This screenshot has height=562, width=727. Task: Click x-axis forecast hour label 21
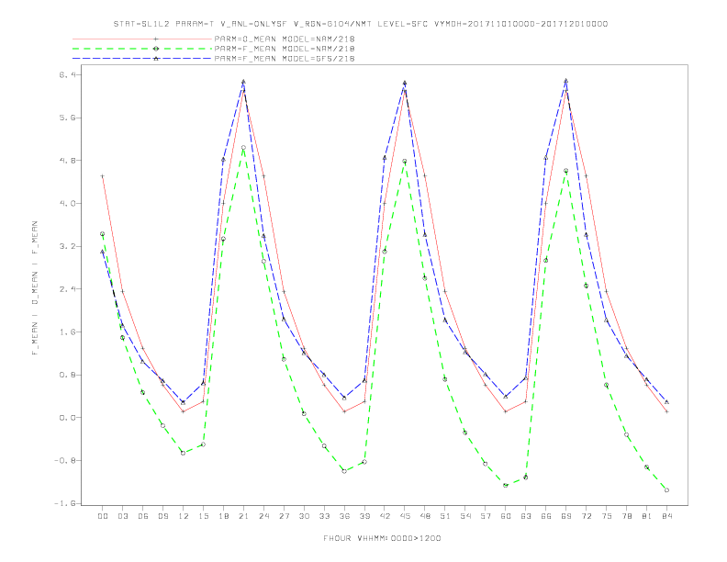(x=244, y=516)
